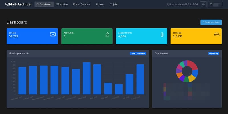Click the 1.2 GB storage value
The height and width of the screenshot is (114, 228).
click(177, 36)
